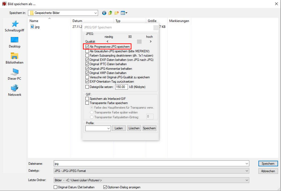The width and height of the screenshot is (281, 191).
Task: Select Transparenter Farbpaletten-Eintrag radio
Action: (92, 117)
